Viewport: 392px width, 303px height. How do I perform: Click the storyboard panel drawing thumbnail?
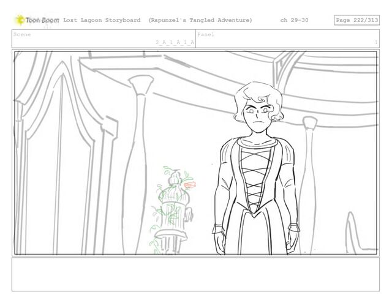click(x=195, y=153)
